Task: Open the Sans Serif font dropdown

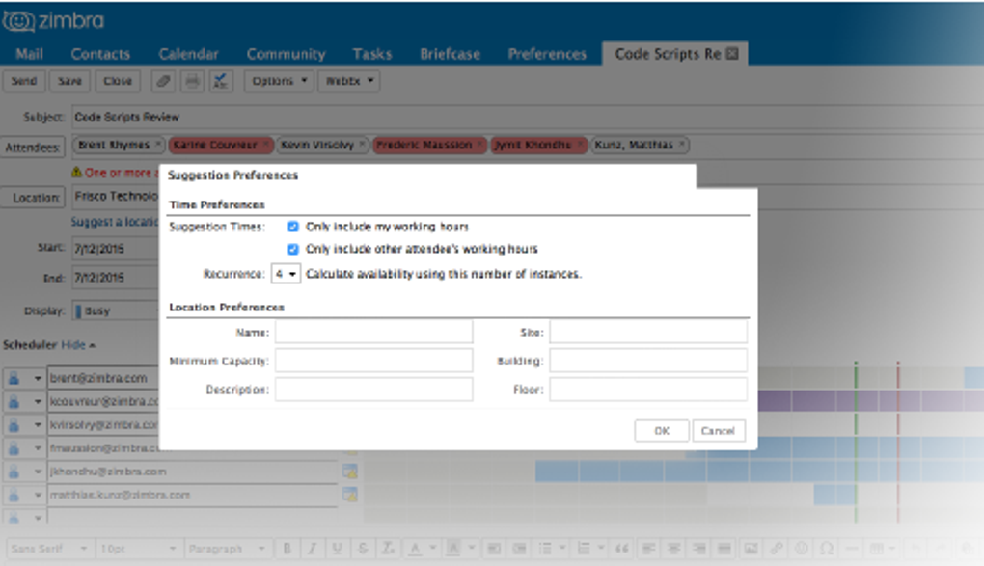Action: (49, 549)
